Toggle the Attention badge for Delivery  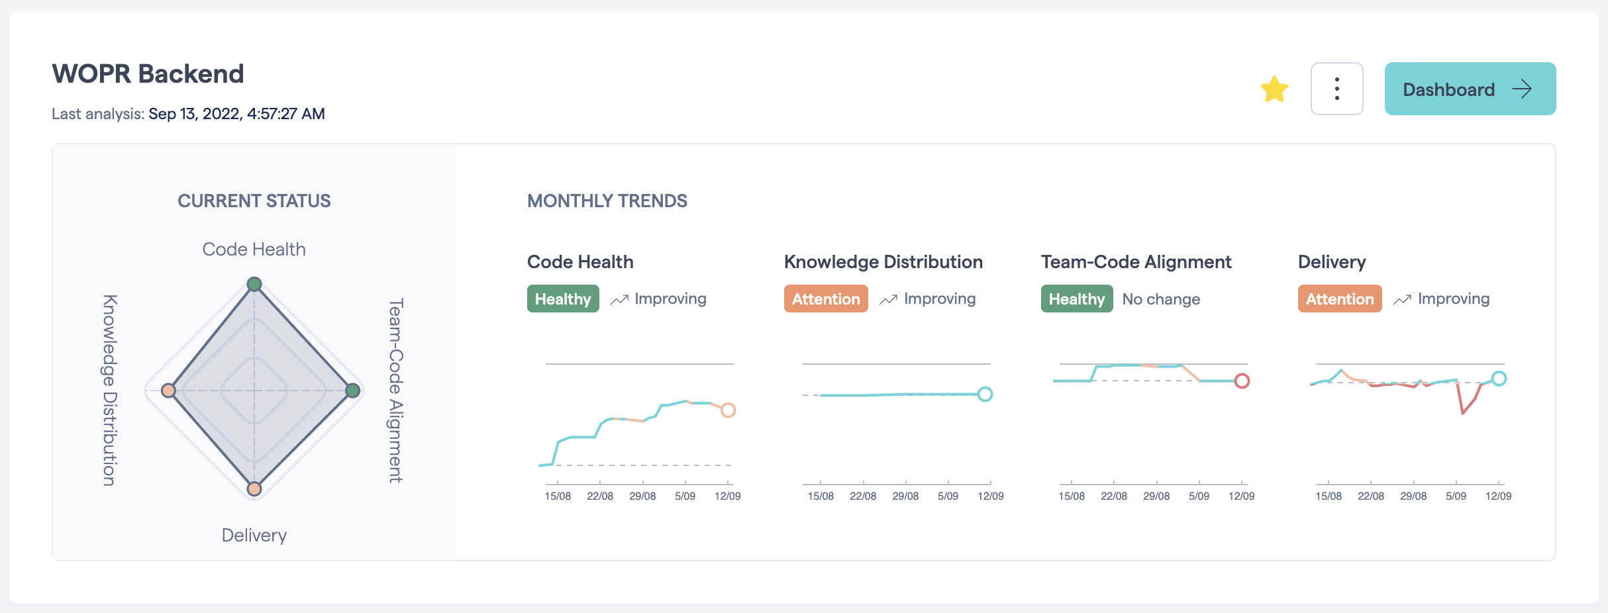pos(1339,299)
